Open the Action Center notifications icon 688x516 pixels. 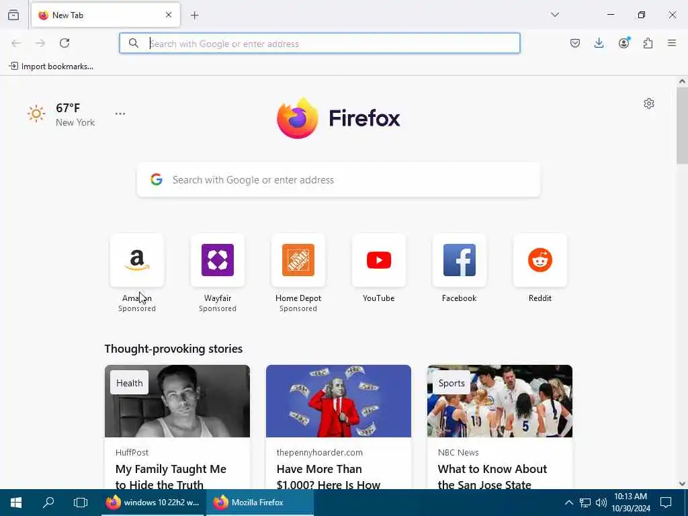pyautogui.click(x=666, y=503)
